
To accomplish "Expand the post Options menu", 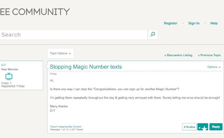I will tap(214, 67).
